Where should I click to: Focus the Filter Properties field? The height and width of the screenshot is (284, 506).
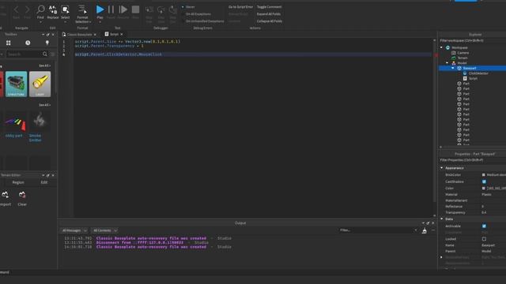(473, 160)
